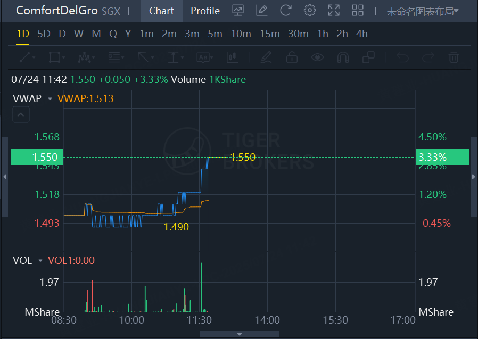
Task: Click the copy drawings icon
Action: point(368,57)
